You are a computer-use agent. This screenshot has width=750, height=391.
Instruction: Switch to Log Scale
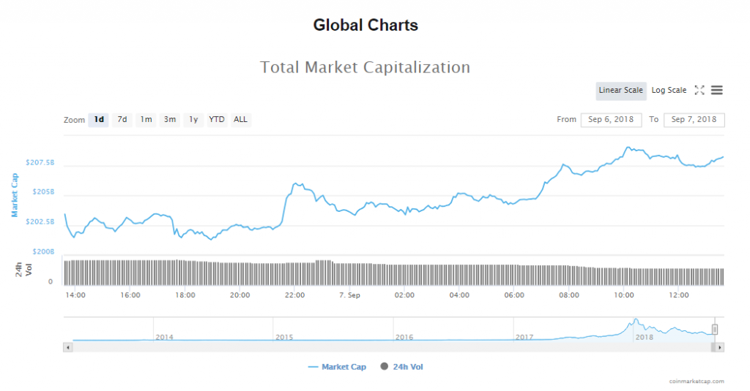(669, 90)
